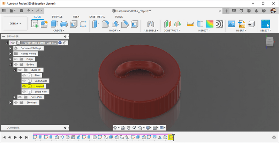
Task: Expand the Document Settings node
Action: pyautogui.click(x=10, y=48)
